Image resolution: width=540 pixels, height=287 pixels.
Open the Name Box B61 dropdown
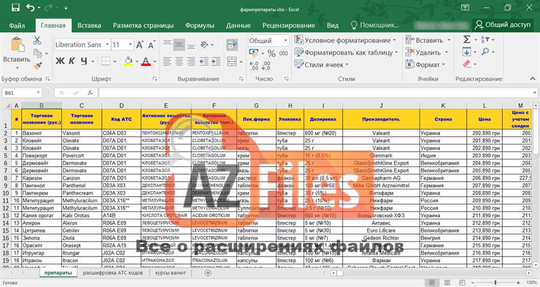[38, 93]
